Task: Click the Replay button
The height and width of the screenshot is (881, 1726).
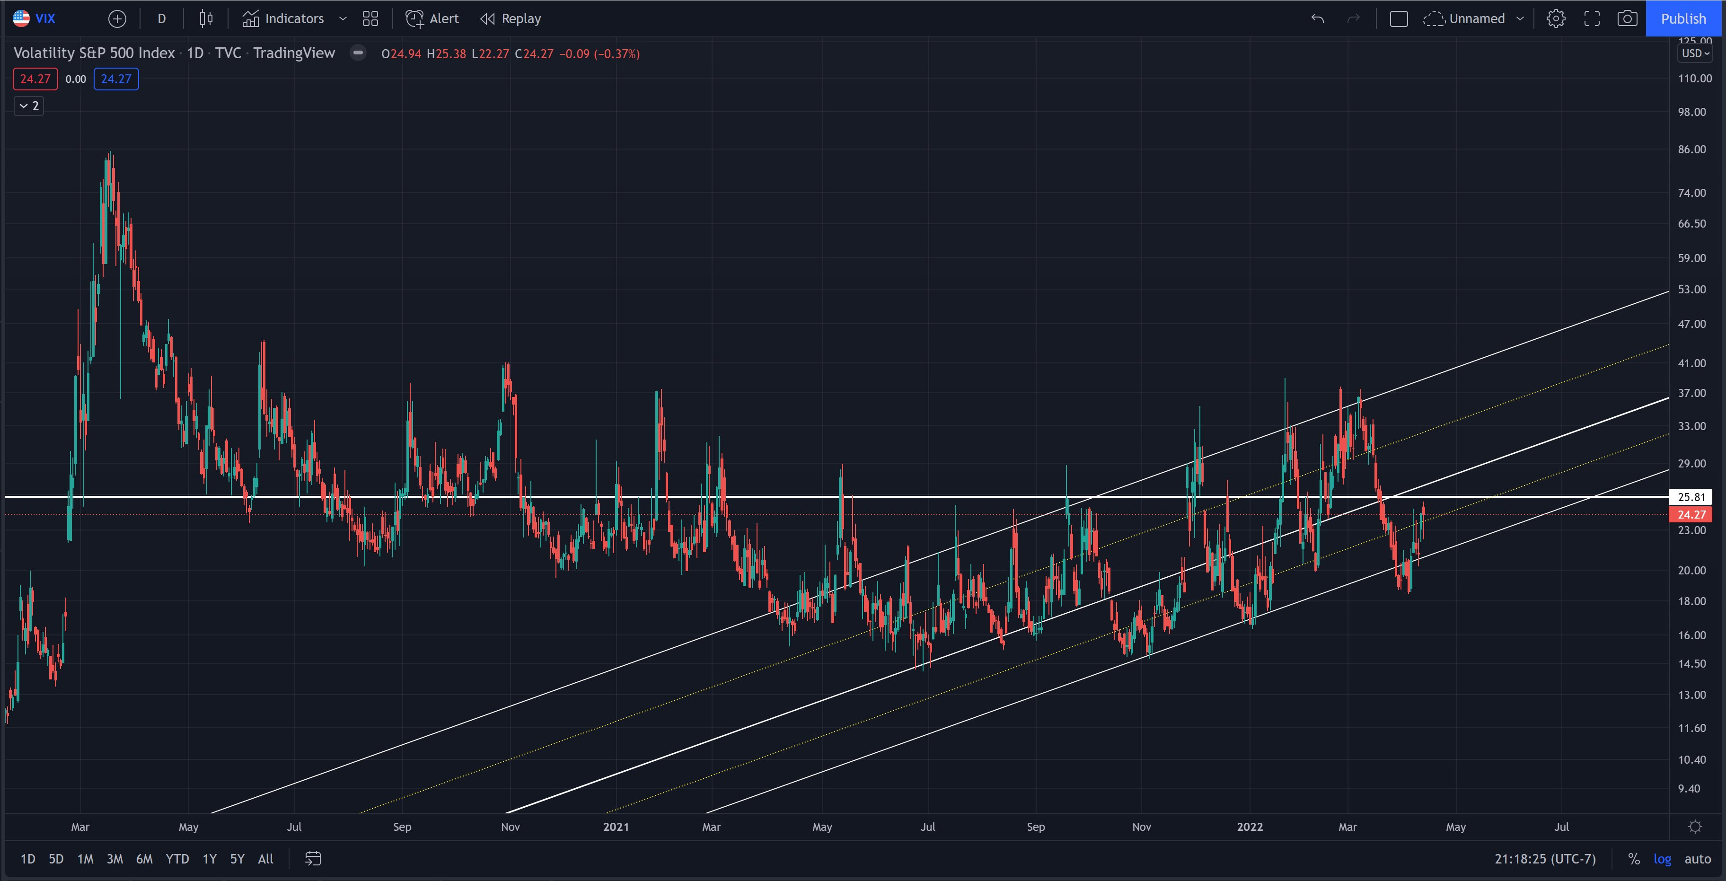Action: (x=511, y=19)
